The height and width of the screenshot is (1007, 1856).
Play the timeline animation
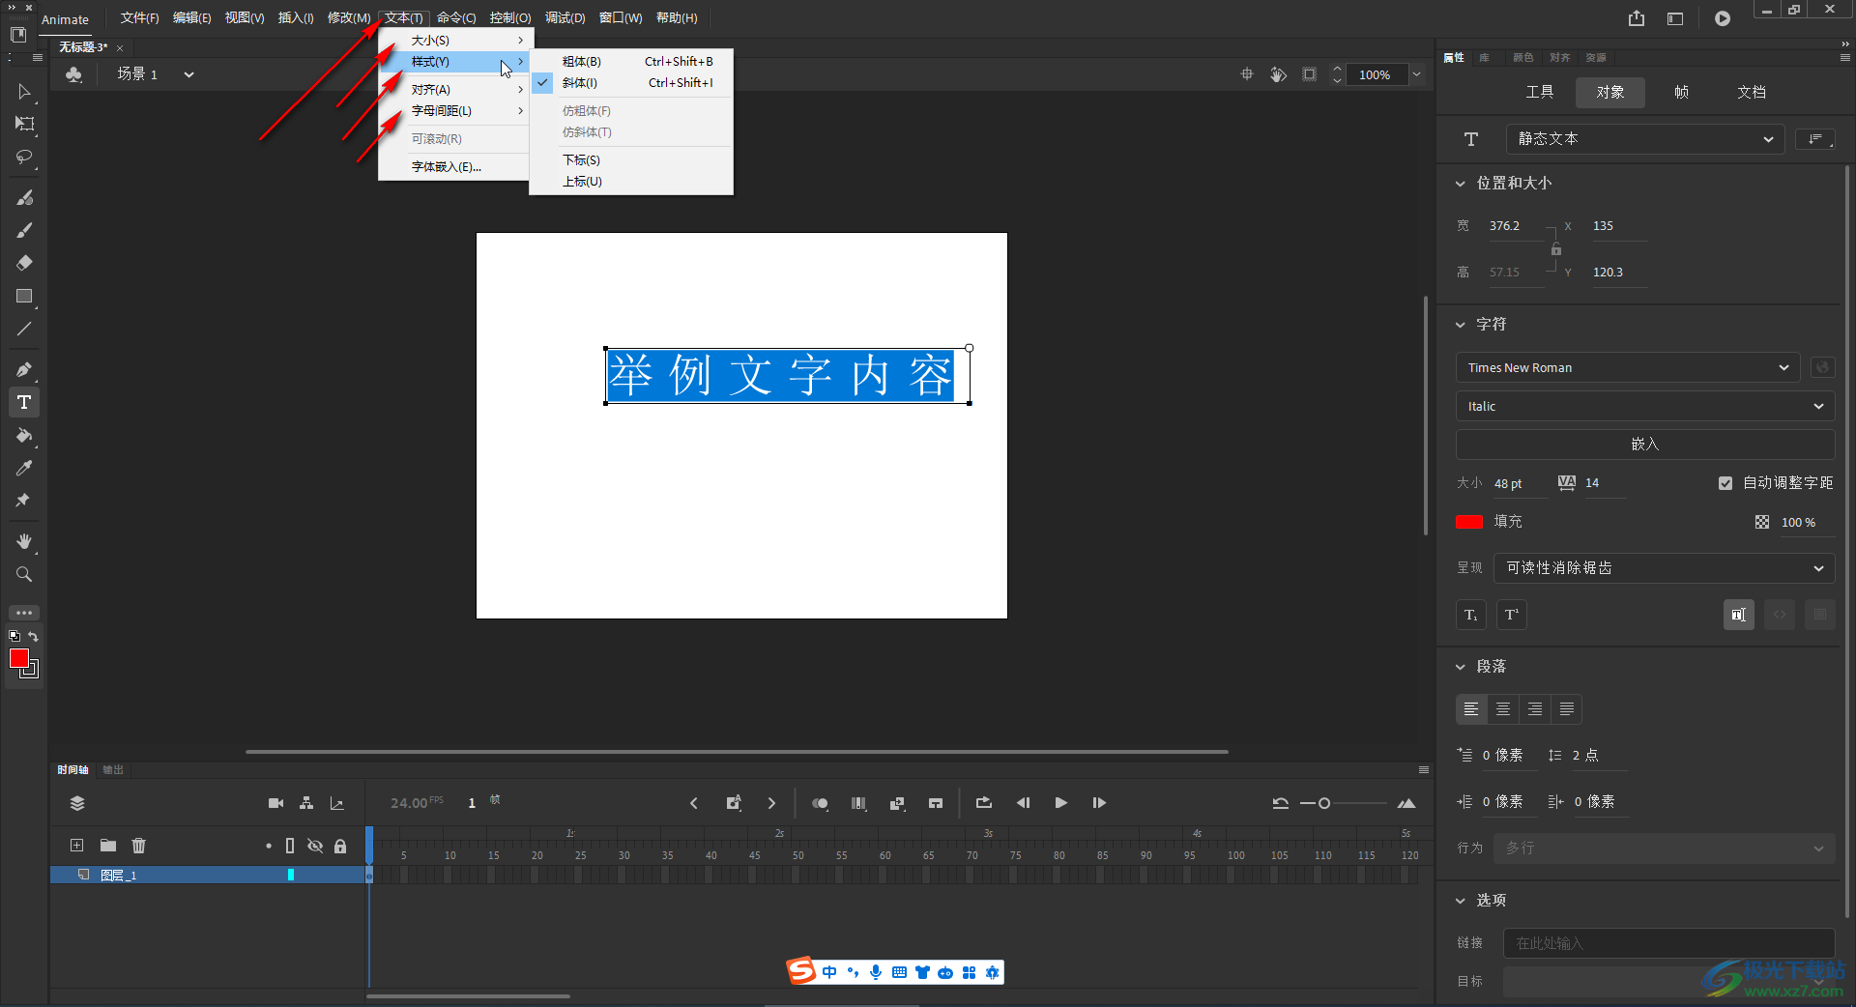[1061, 803]
